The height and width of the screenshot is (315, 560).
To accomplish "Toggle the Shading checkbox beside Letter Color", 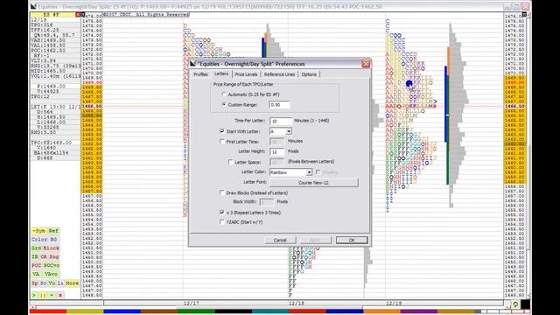I will pos(318,172).
